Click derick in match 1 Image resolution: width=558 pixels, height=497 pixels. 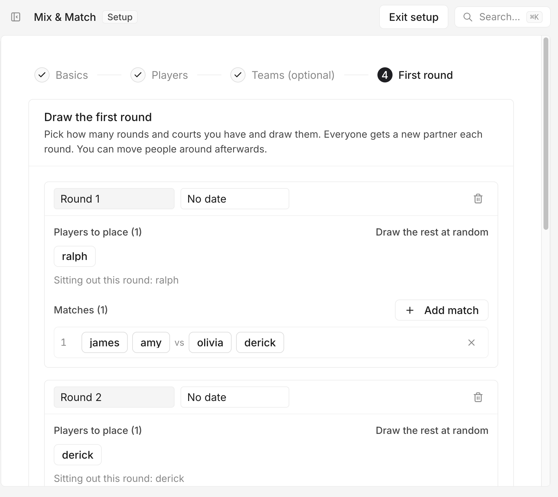point(260,342)
